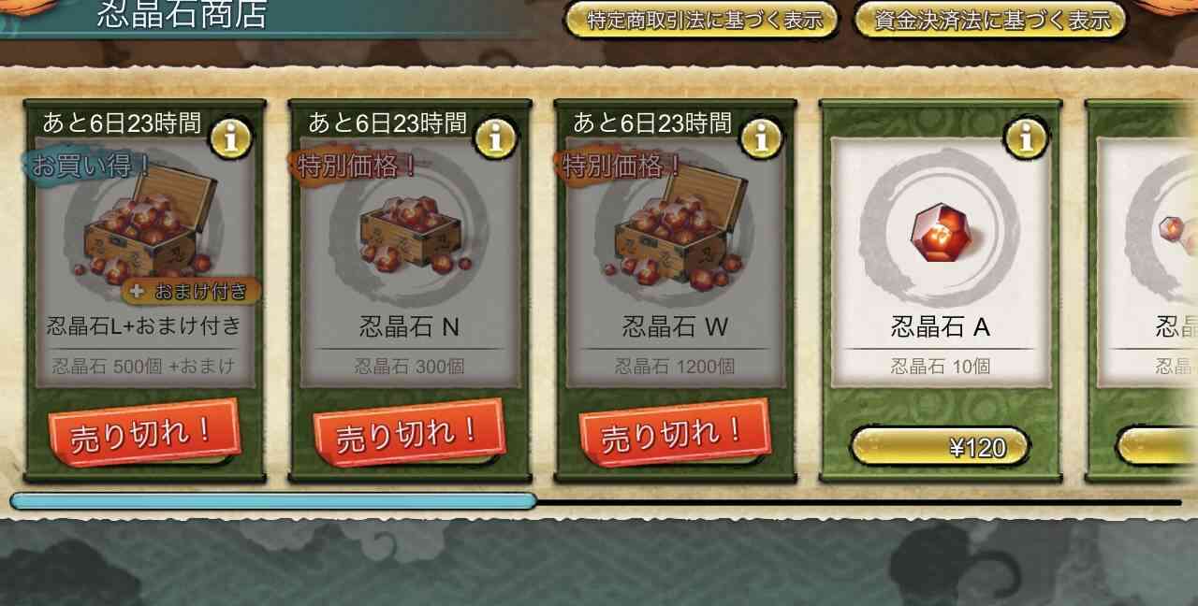Click the treasure chest image of 忍晶石L+おまけ付き
Viewport: 1198px width, 606px height.
pos(148,226)
